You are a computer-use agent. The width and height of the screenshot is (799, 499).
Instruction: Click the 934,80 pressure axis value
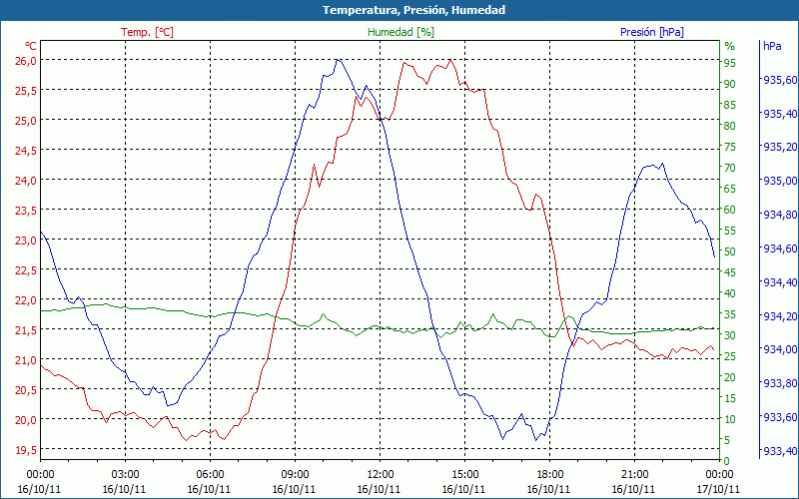point(780,215)
